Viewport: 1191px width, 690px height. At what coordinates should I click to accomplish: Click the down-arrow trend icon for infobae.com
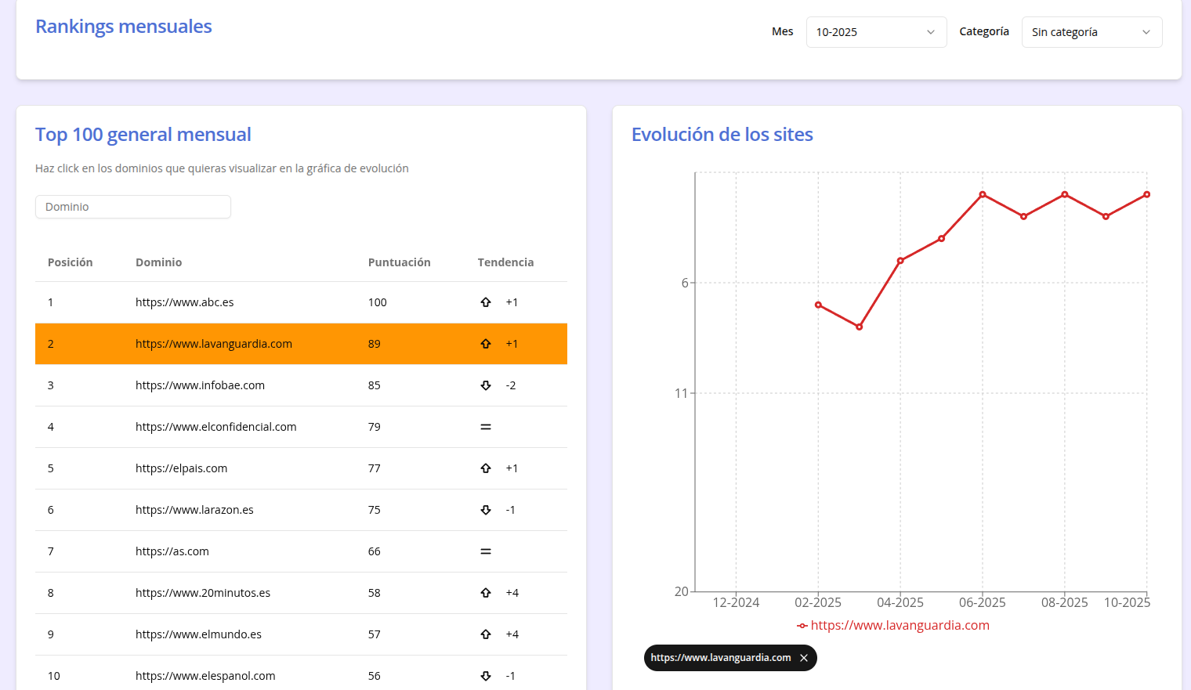[486, 385]
